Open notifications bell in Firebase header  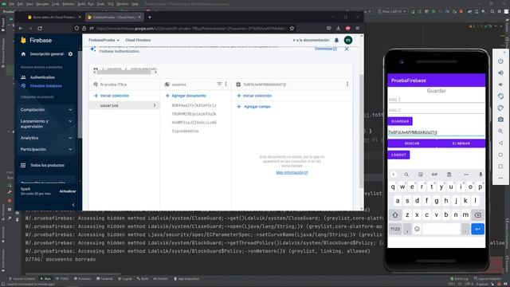click(336, 40)
